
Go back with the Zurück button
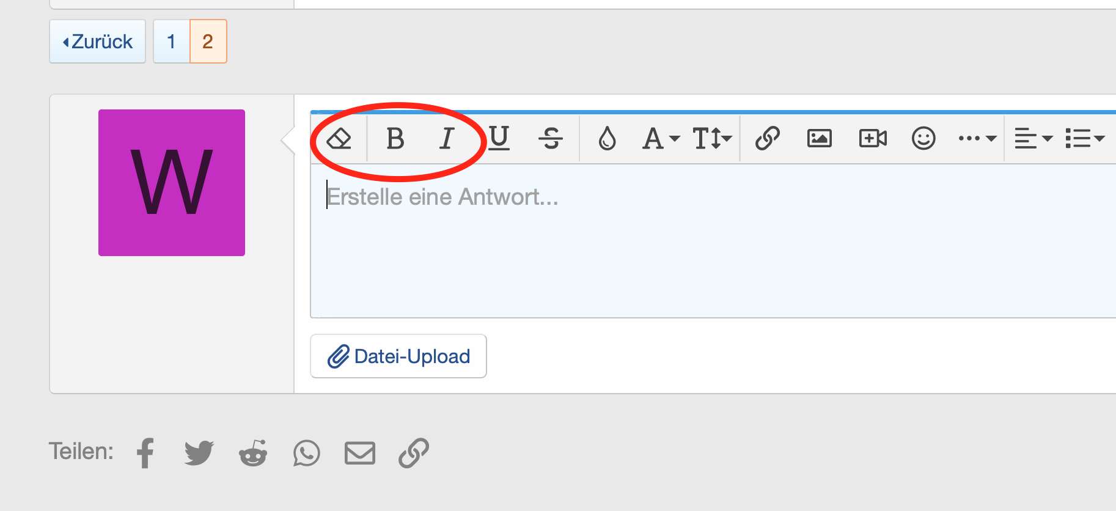(98, 42)
